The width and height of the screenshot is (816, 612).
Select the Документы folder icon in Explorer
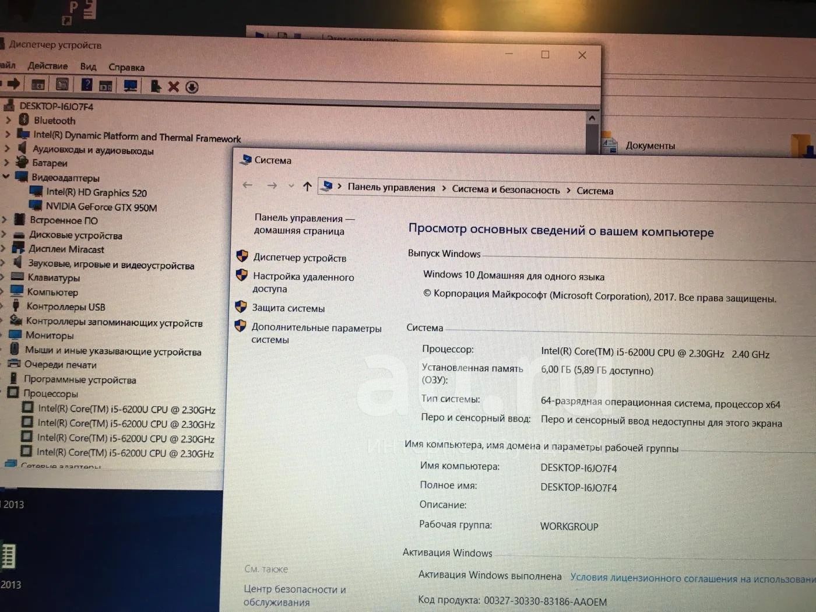610,143
